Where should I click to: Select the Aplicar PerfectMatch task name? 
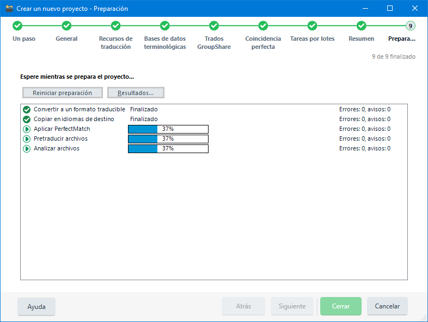point(62,129)
